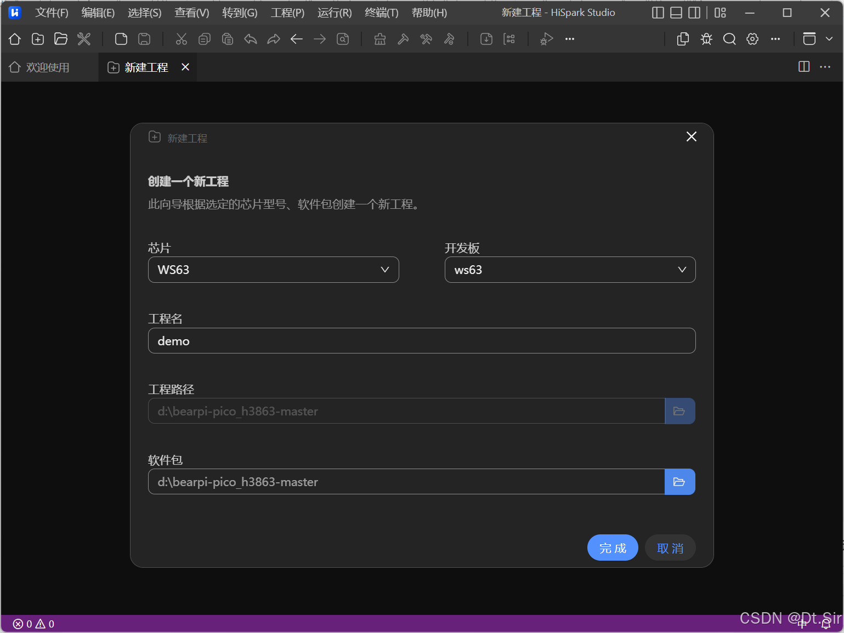
Task: Open the 文件(F) menu
Action: point(52,13)
